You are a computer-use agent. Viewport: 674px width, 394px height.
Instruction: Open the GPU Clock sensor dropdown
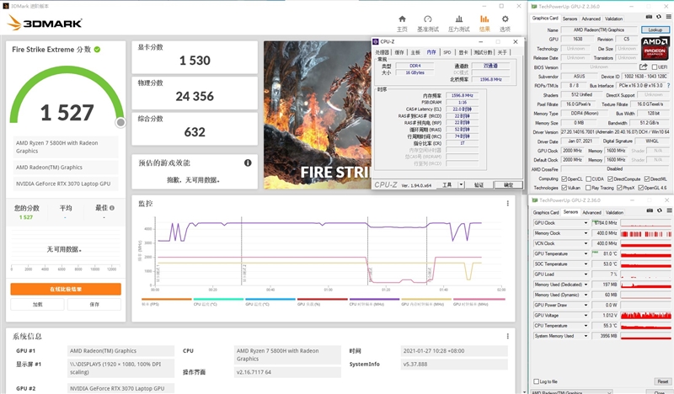[586, 223]
